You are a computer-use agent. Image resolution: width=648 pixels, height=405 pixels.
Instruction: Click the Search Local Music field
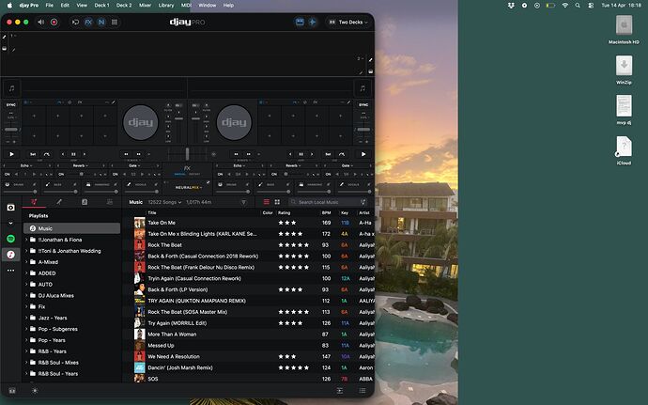tap(328, 202)
